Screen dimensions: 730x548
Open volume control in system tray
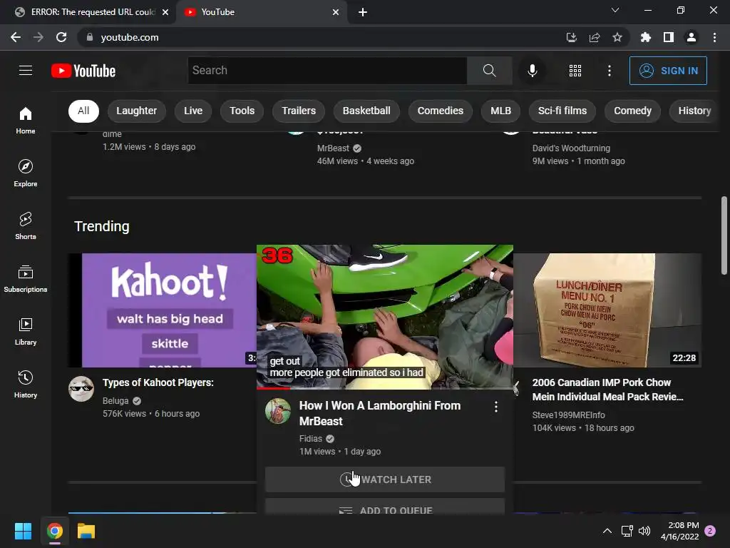pyautogui.click(x=644, y=531)
